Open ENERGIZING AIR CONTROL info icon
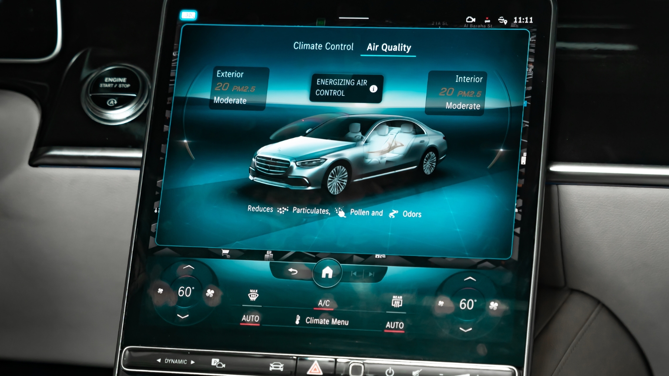 coord(373,89)
